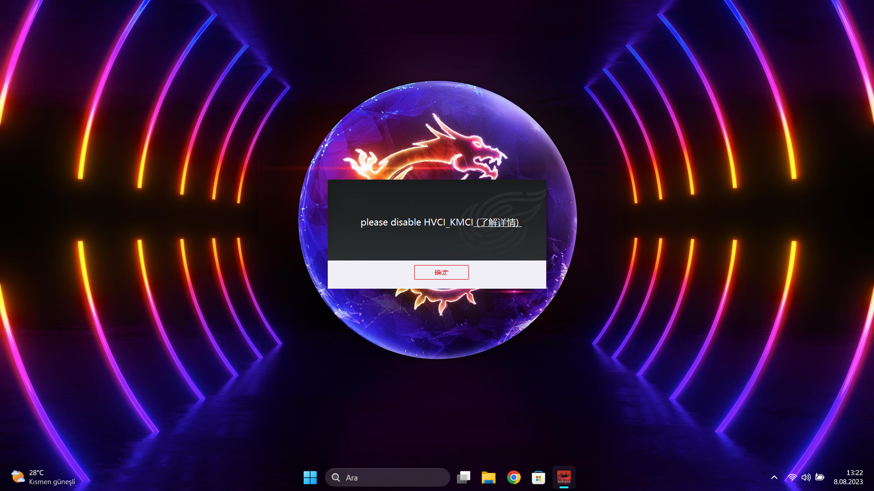
Task: Open the 了解详情 learn-more link
Action: click(498, 222)
